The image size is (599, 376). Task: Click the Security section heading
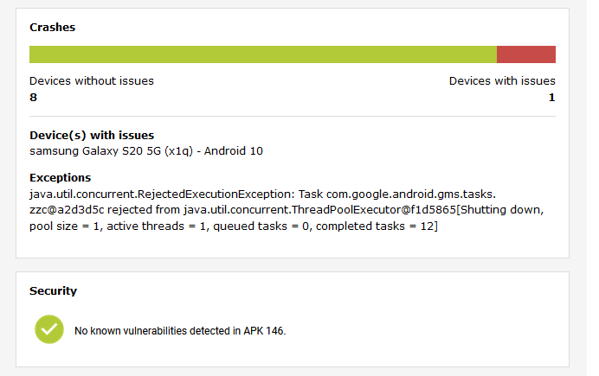[x=53, y=291]
